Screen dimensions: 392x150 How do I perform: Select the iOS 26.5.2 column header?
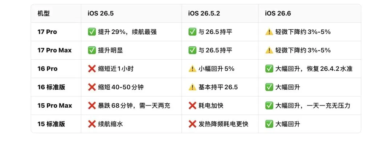(204, 13)
